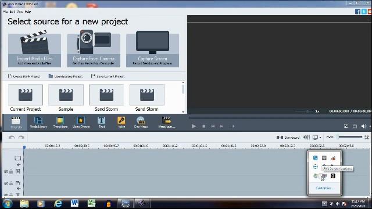
Task: Toggle audio speaker under second overlay track
Action: 18,188
